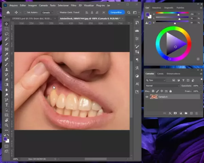Pick the Eyedropper tool

point(6,54)
